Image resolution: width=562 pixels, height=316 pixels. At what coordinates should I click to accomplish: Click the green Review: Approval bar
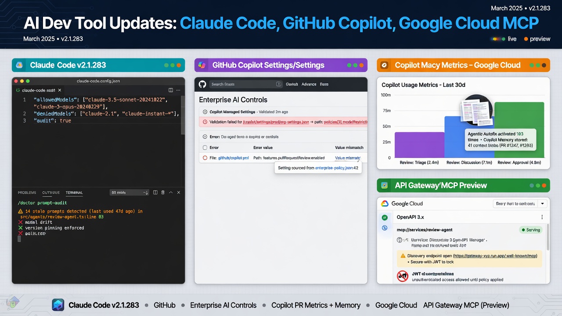click(x=519, y=130)
